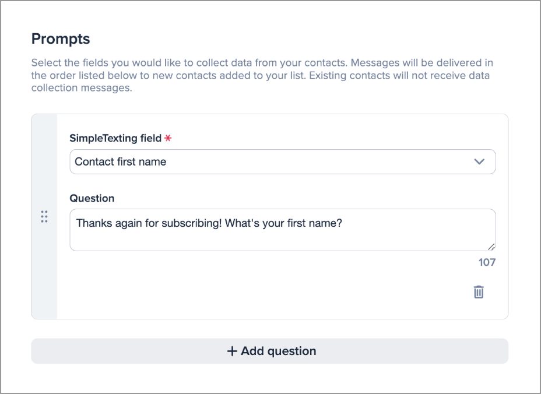Click the resize grip on the Question textarea
The height and width of the screenshot is (394, 541).
491,246
